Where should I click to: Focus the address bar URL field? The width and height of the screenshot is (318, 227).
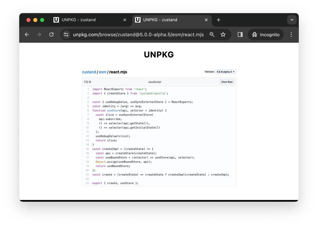pyautogui.click(x=138, y=35)
